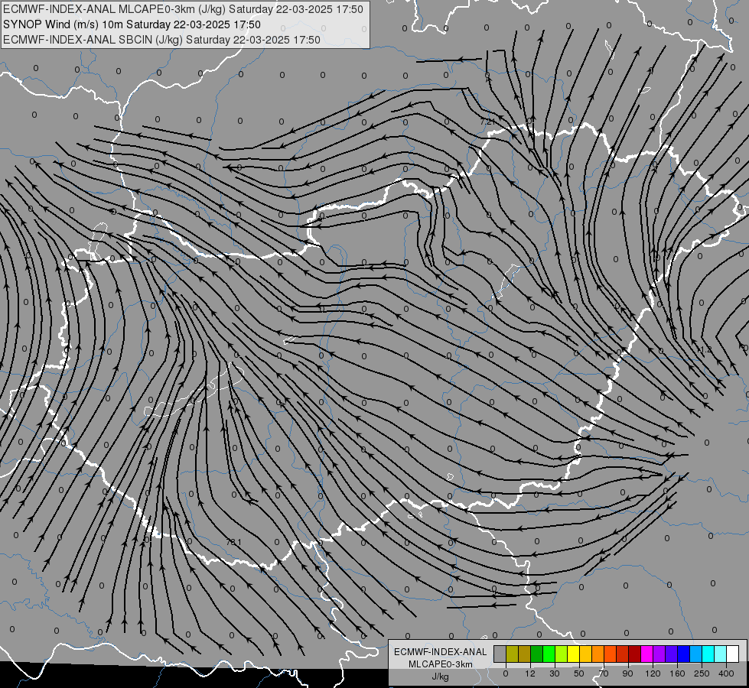Click the MLCAPE0-3km title line in the header
The width and height of the screenshot is (749, 688).
(183, 9)
